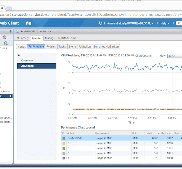Screen dimensions: 182x169
Task: Select the Performance sub-tab
Action: (36, 47)
